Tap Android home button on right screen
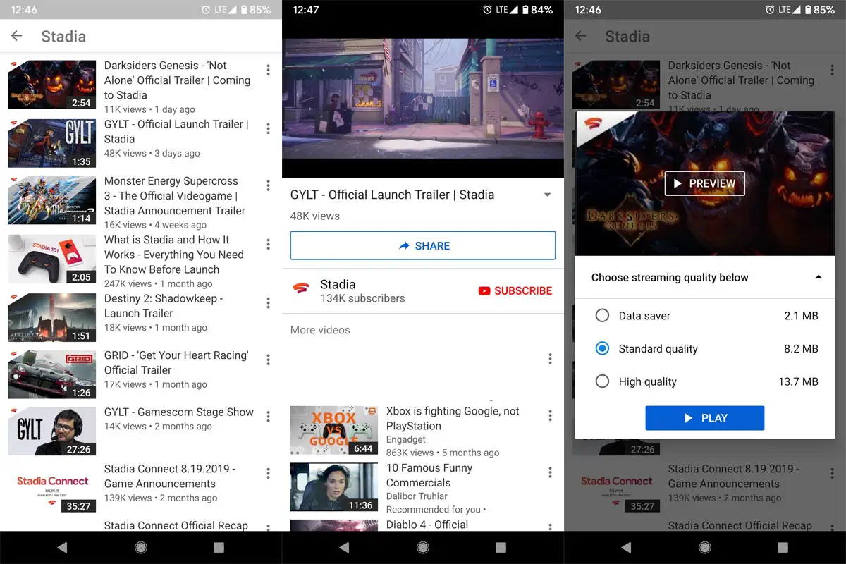The width and height of the screenshot is (846, 564). point(705,547)
